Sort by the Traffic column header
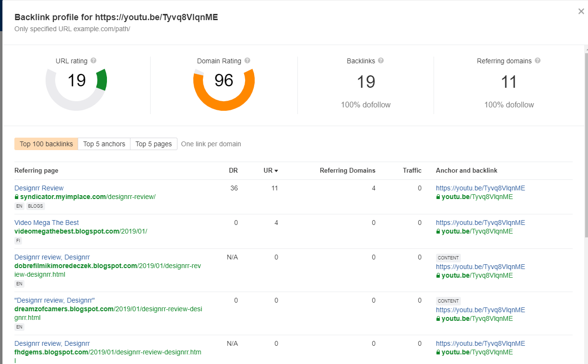 (x=412, y=170)
